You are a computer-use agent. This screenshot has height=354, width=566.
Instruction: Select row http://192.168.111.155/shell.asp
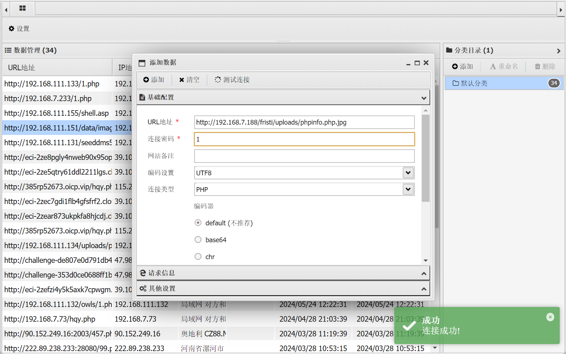pyautogui.click(x=57, y=113)
